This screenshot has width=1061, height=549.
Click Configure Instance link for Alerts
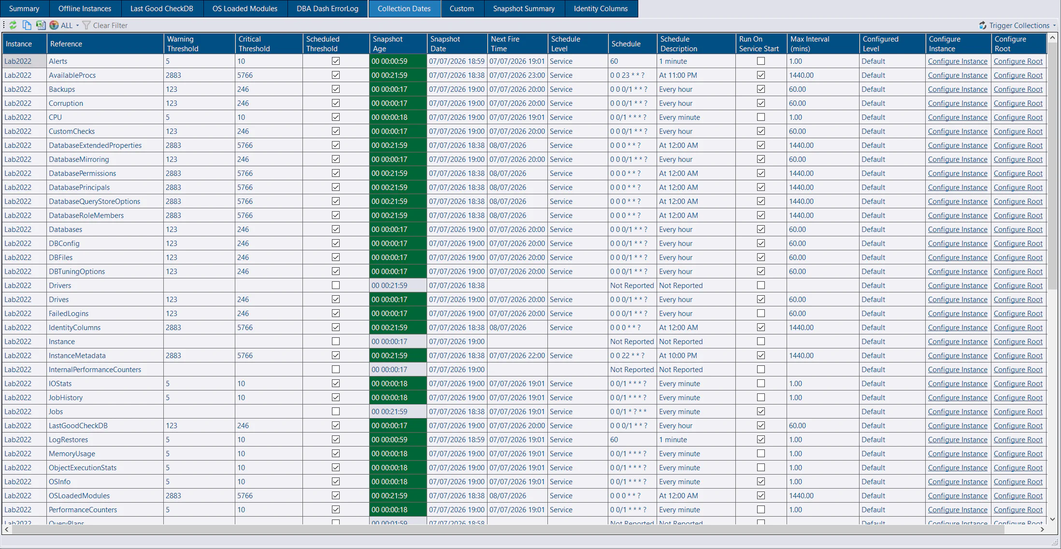[958, 61]
